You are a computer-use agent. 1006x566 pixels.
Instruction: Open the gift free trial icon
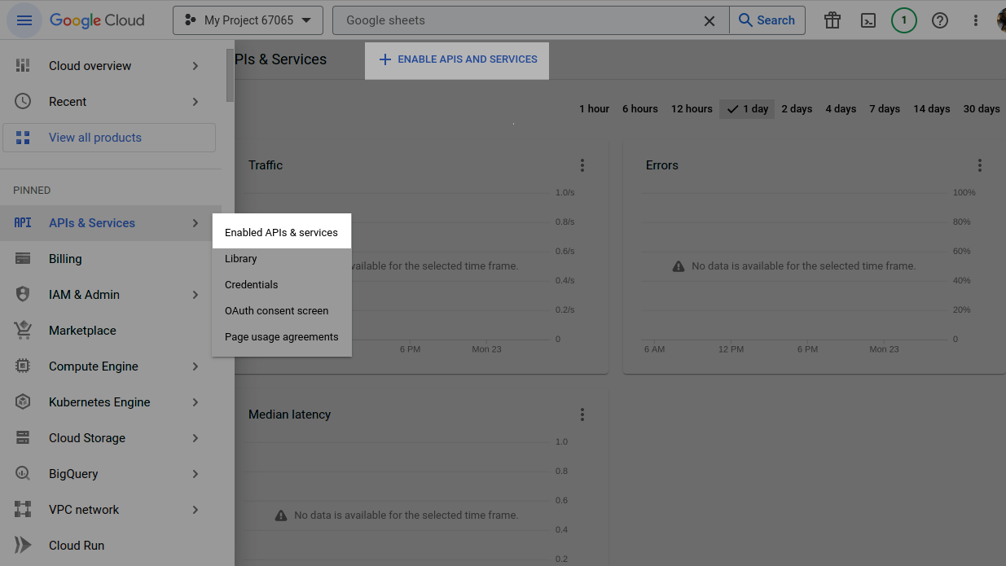point(832,20)
